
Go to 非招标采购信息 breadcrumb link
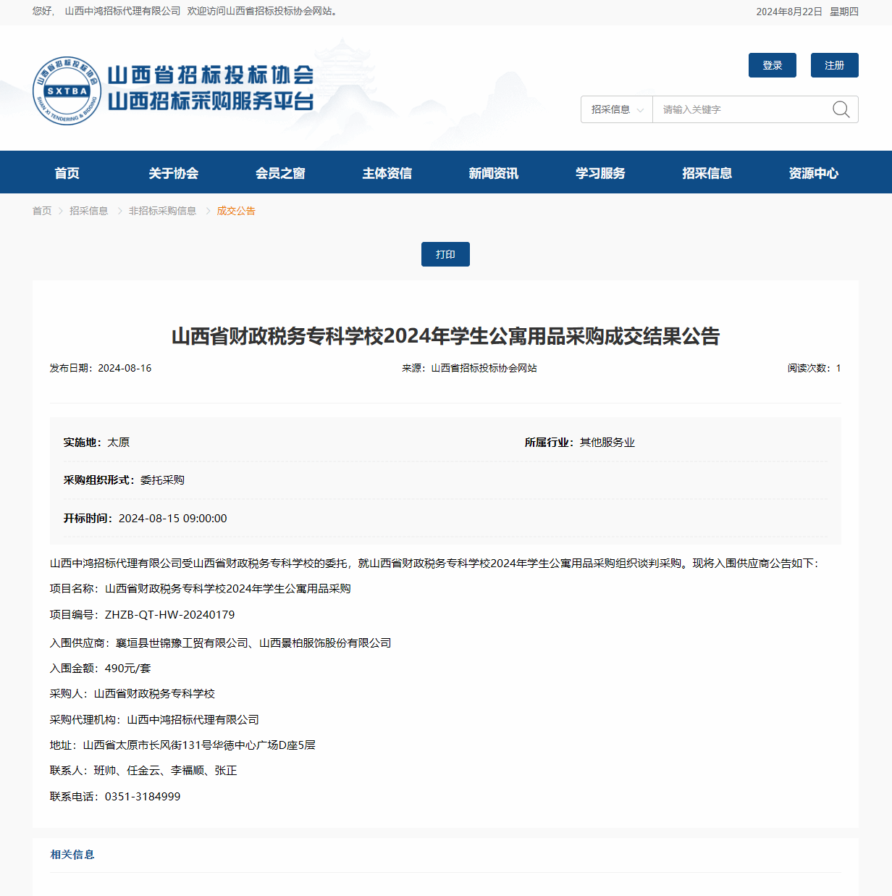coord(162,211)
